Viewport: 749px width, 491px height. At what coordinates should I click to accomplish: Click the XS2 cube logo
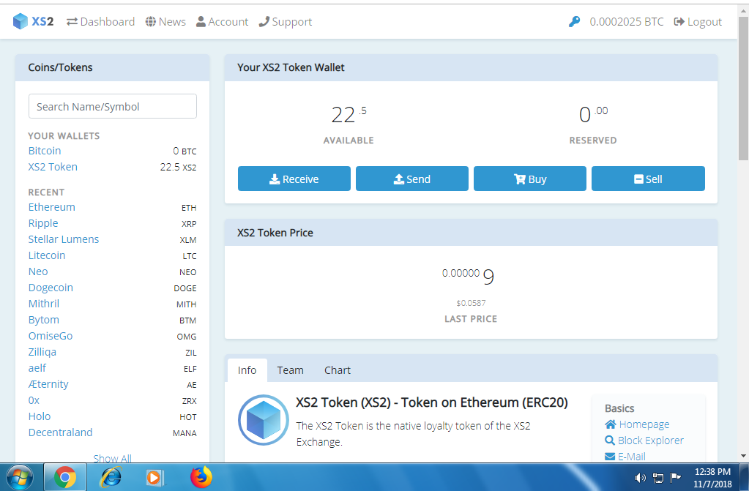coord(21,22)
